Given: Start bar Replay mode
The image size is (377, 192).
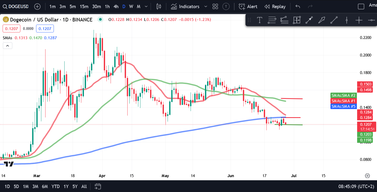Looking at the screenshot, I should [x=275, y=7].
